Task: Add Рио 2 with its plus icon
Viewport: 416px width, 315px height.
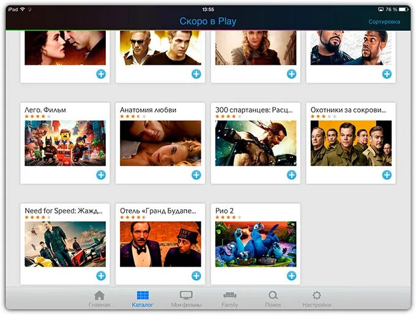Action: coord(291,276)
